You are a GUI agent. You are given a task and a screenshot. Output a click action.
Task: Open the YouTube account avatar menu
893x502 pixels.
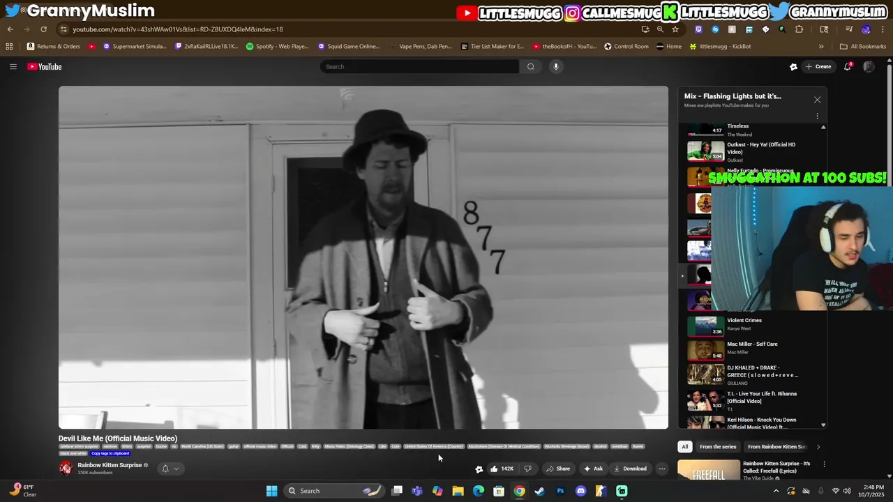(x=869, y=67)
